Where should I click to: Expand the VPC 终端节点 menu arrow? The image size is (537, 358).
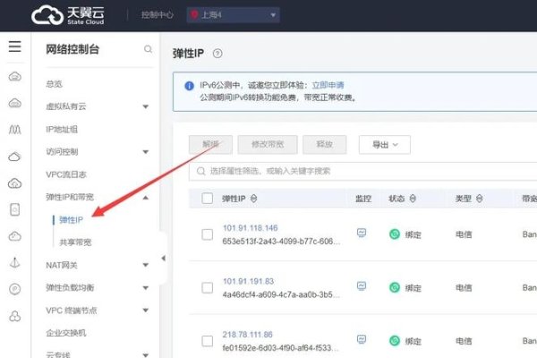pos(146,311)
